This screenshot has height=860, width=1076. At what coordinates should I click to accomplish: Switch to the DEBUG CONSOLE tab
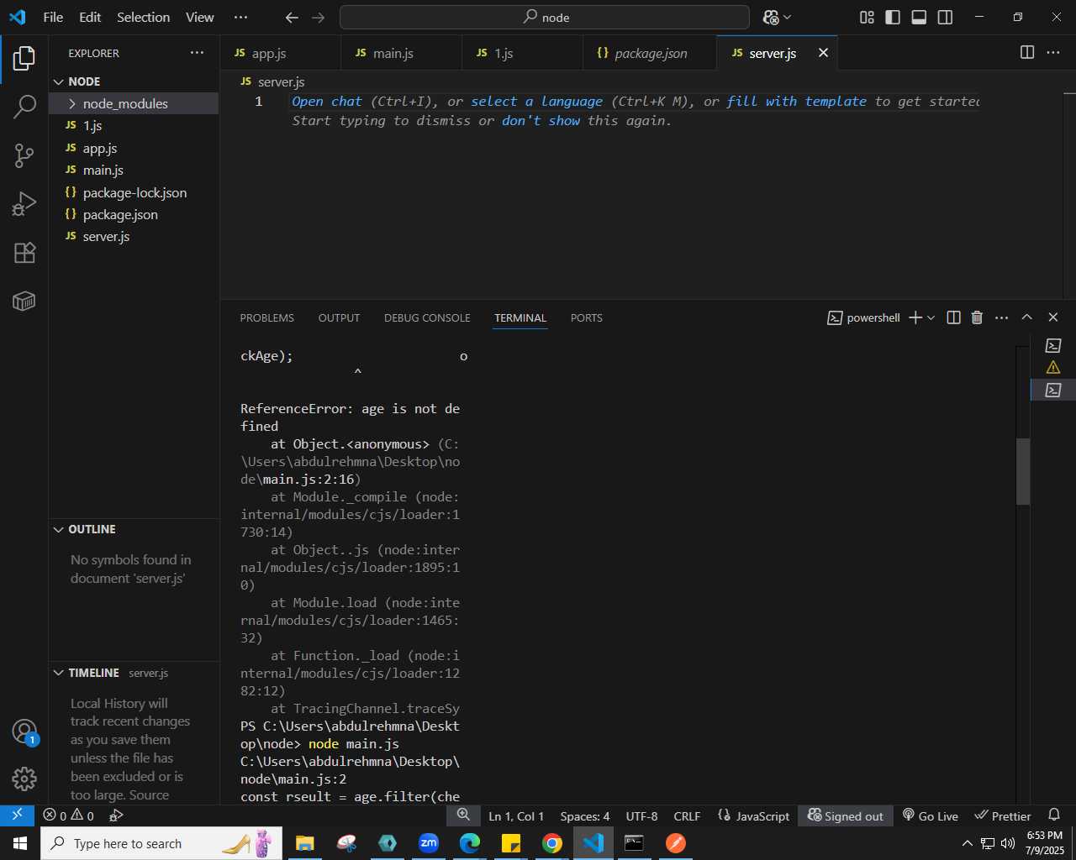[427, 317]
